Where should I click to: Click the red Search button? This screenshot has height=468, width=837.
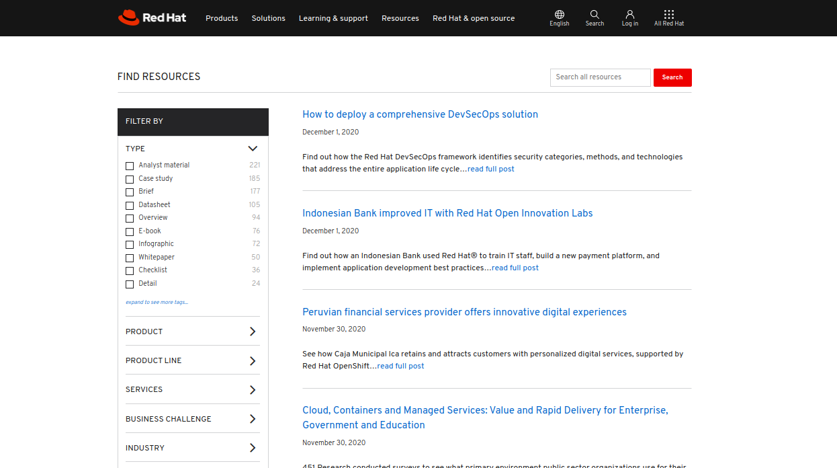click(x=672, y=77)
